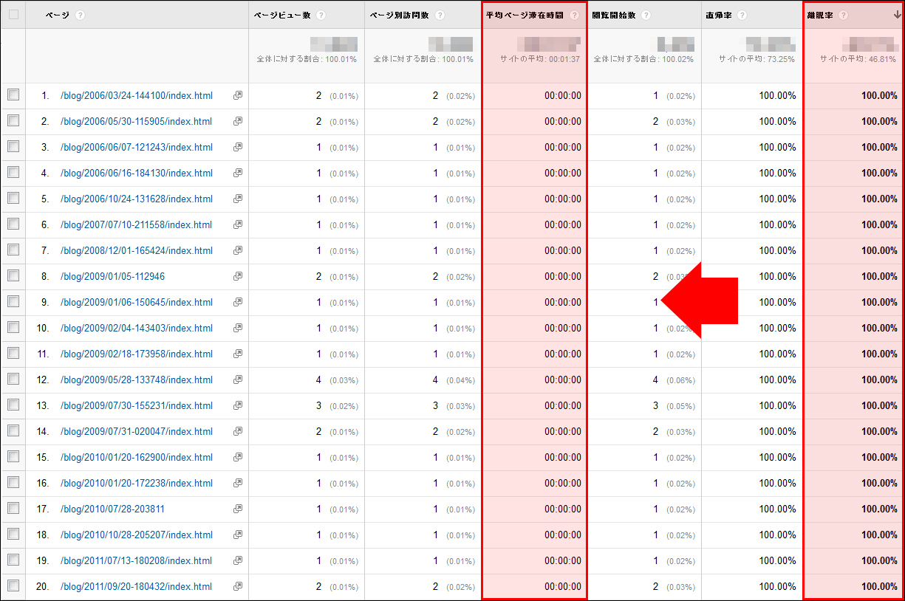Open the /blog/2009/07/31-020047/index.html page link
The width and height of the screenshot is (905, 601).
click(x=137, y=431)
